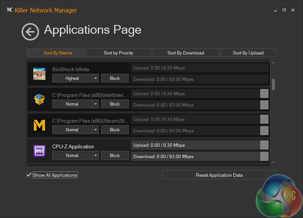Block the Intel Program Files application
The image size is (303, 218).
pyautogui.click(x=115, y=104)
